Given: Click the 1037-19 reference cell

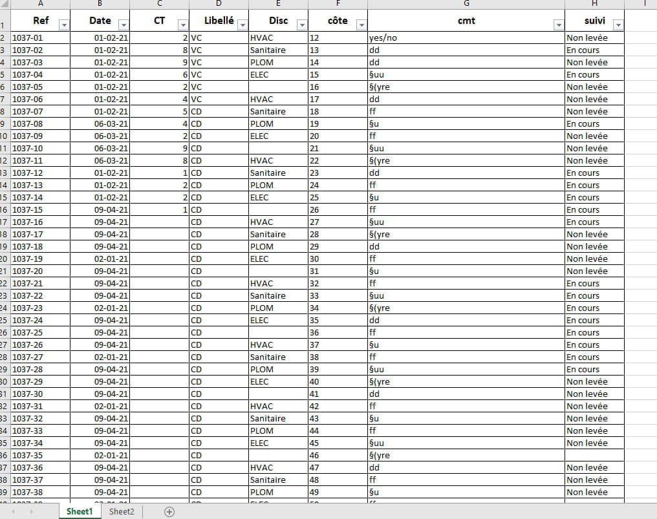Looking at the screenshot, I should tap(40, 259).
